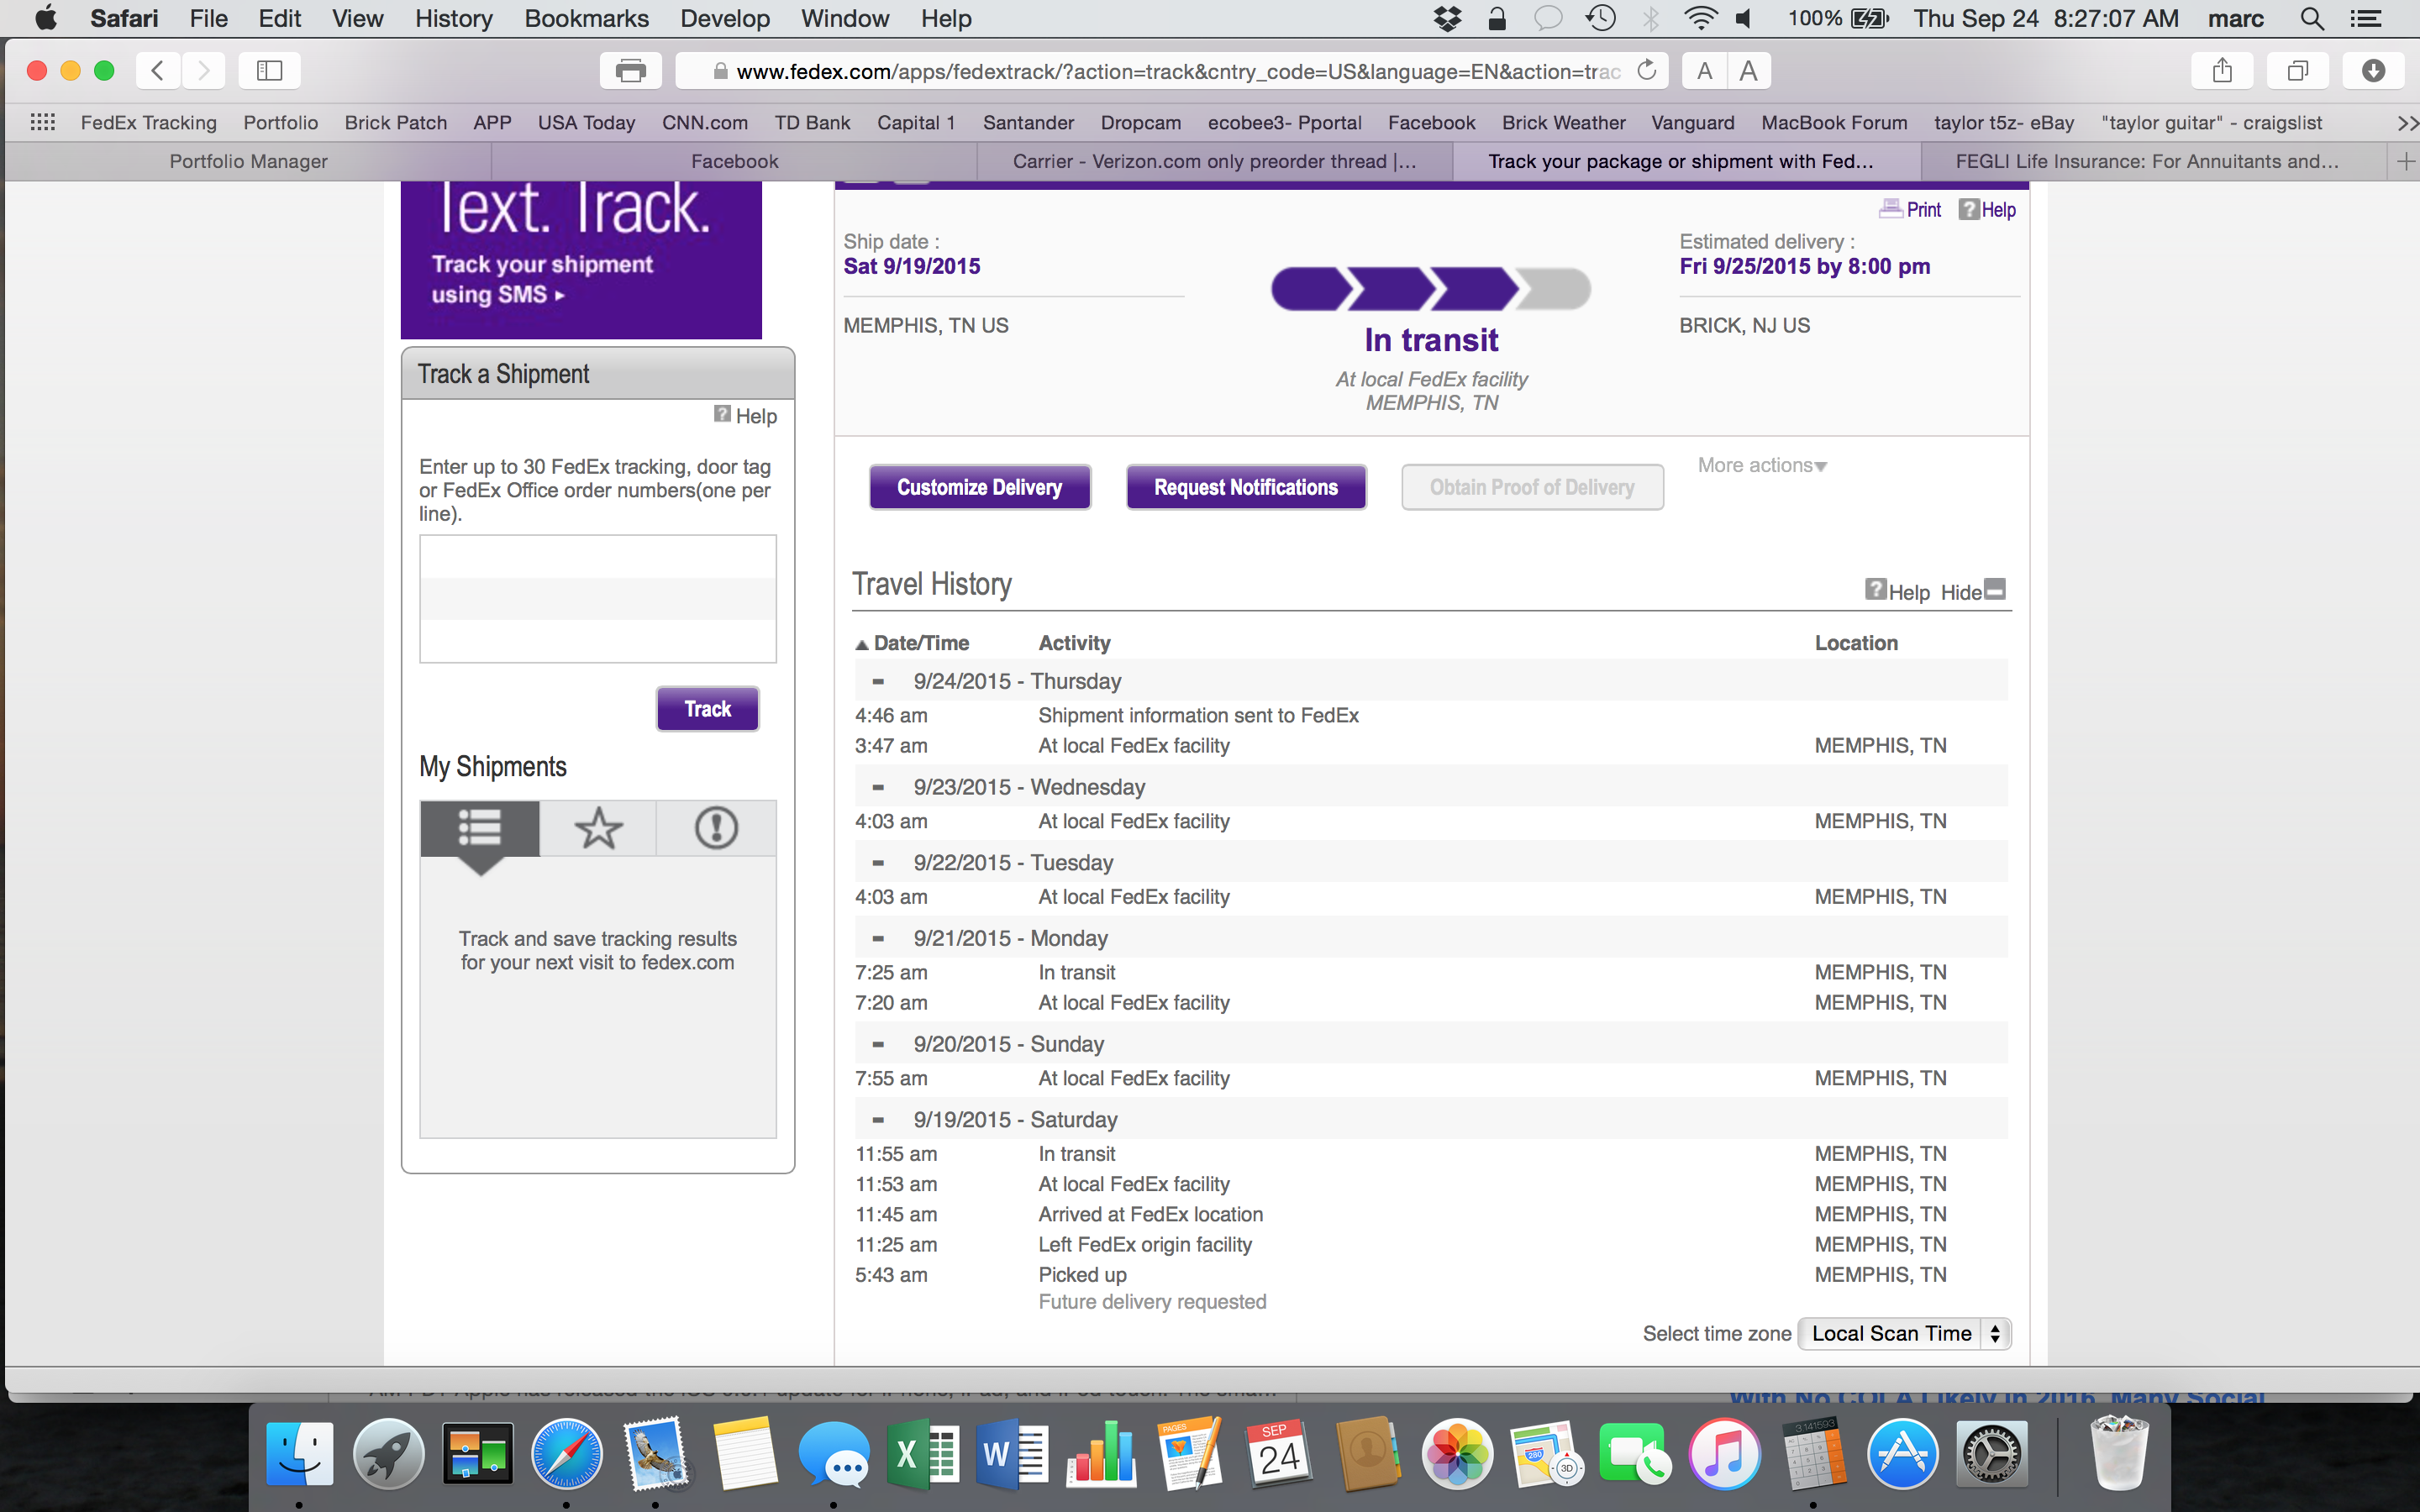Click the tracking numbers input box

(x=597, y=598)
